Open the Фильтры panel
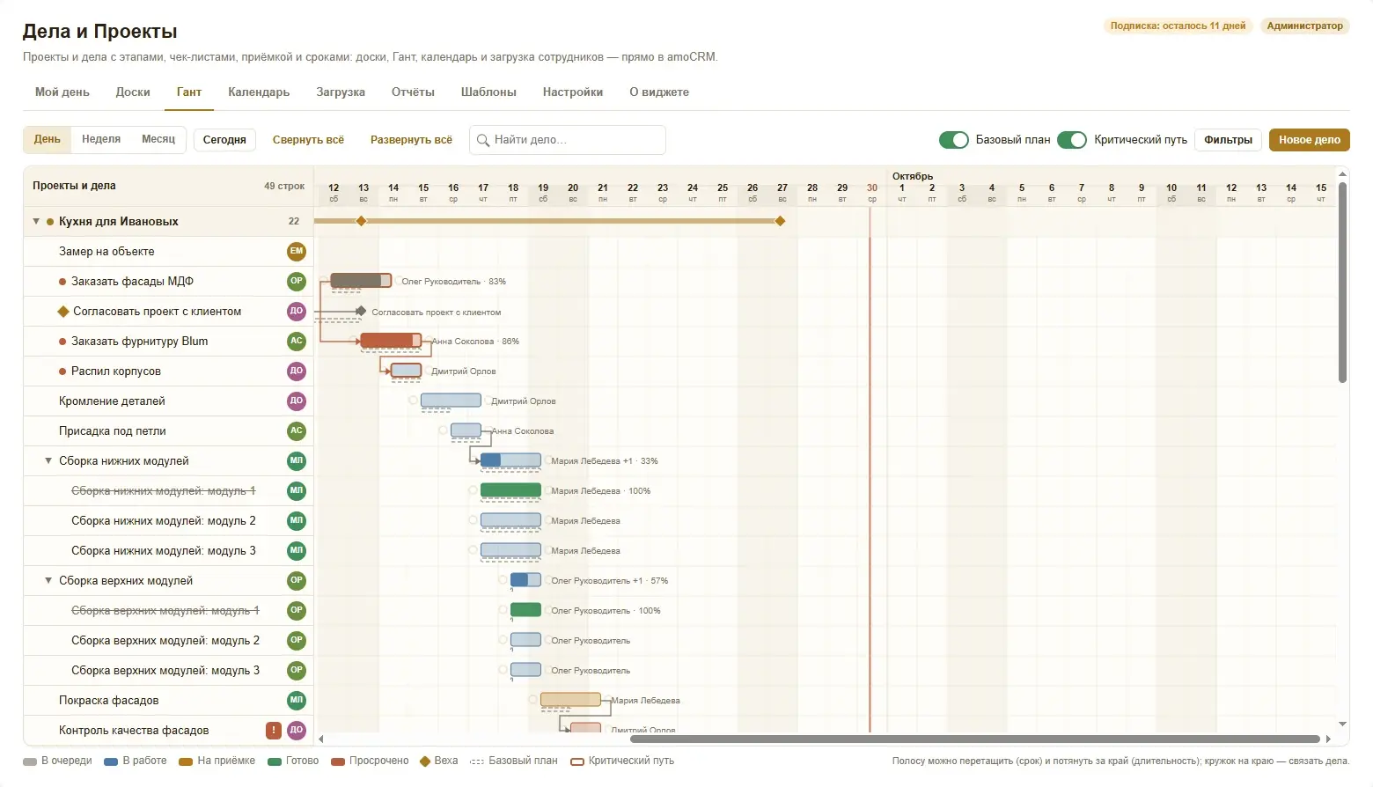The height and width of the screenshot is (787, 1373). click(1229, 140)
